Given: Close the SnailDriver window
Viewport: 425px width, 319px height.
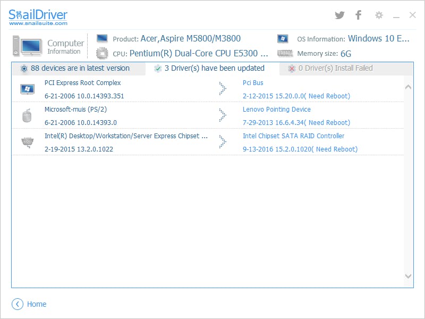Looking at the screenshot, I should tap(413, 15).
